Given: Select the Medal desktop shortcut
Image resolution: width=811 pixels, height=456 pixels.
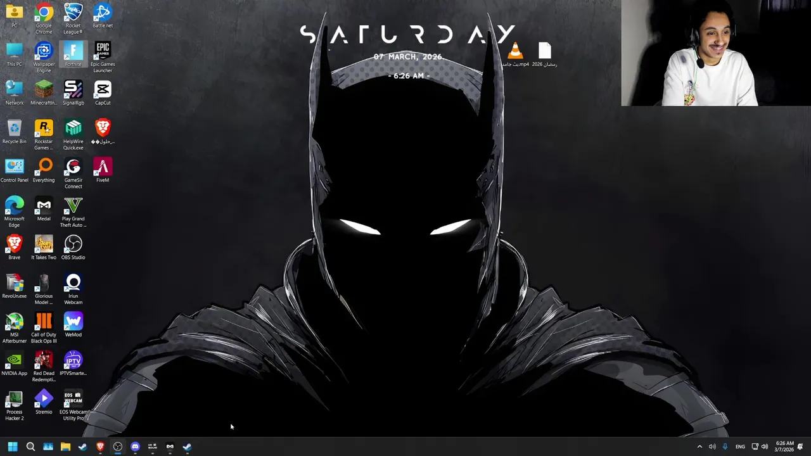Looking at the screenshot, I should pos(44,210).
